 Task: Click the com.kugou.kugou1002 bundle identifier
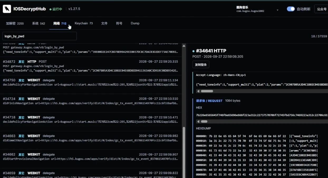click(x=250, y=11)
